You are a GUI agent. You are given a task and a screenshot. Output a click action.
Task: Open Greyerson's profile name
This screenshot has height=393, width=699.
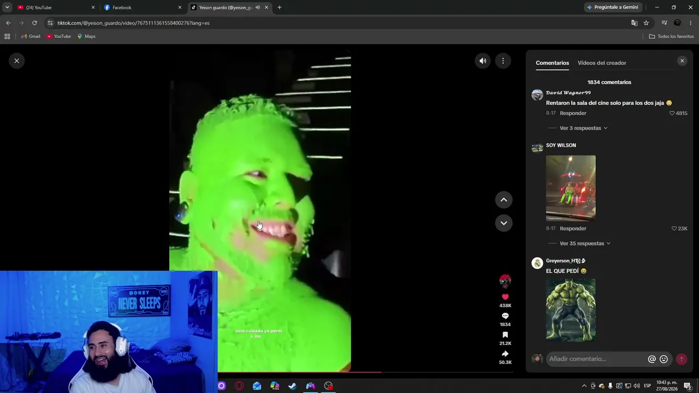point(566,261)
